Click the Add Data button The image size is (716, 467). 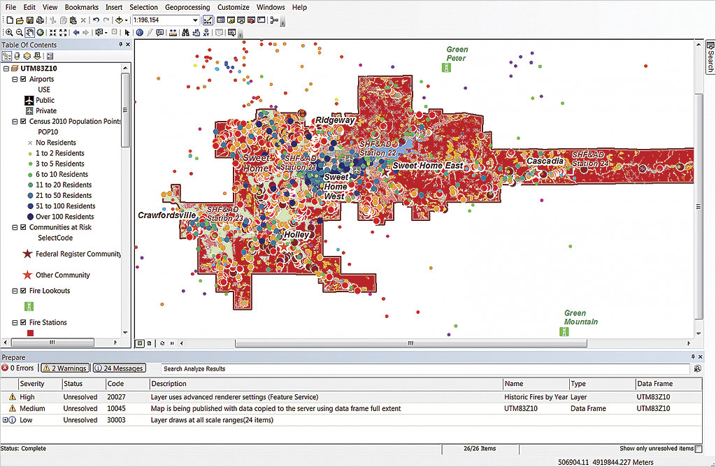click(x=119, y=20)
